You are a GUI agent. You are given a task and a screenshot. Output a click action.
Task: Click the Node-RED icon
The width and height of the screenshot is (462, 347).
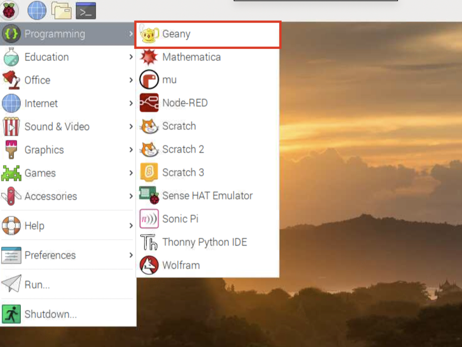(x=149, y=103)
